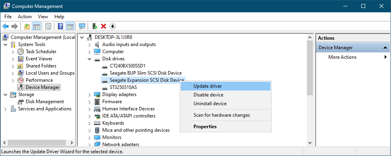Click the Local Users and Groups icon
391x156 pixels.
[21, 73]
